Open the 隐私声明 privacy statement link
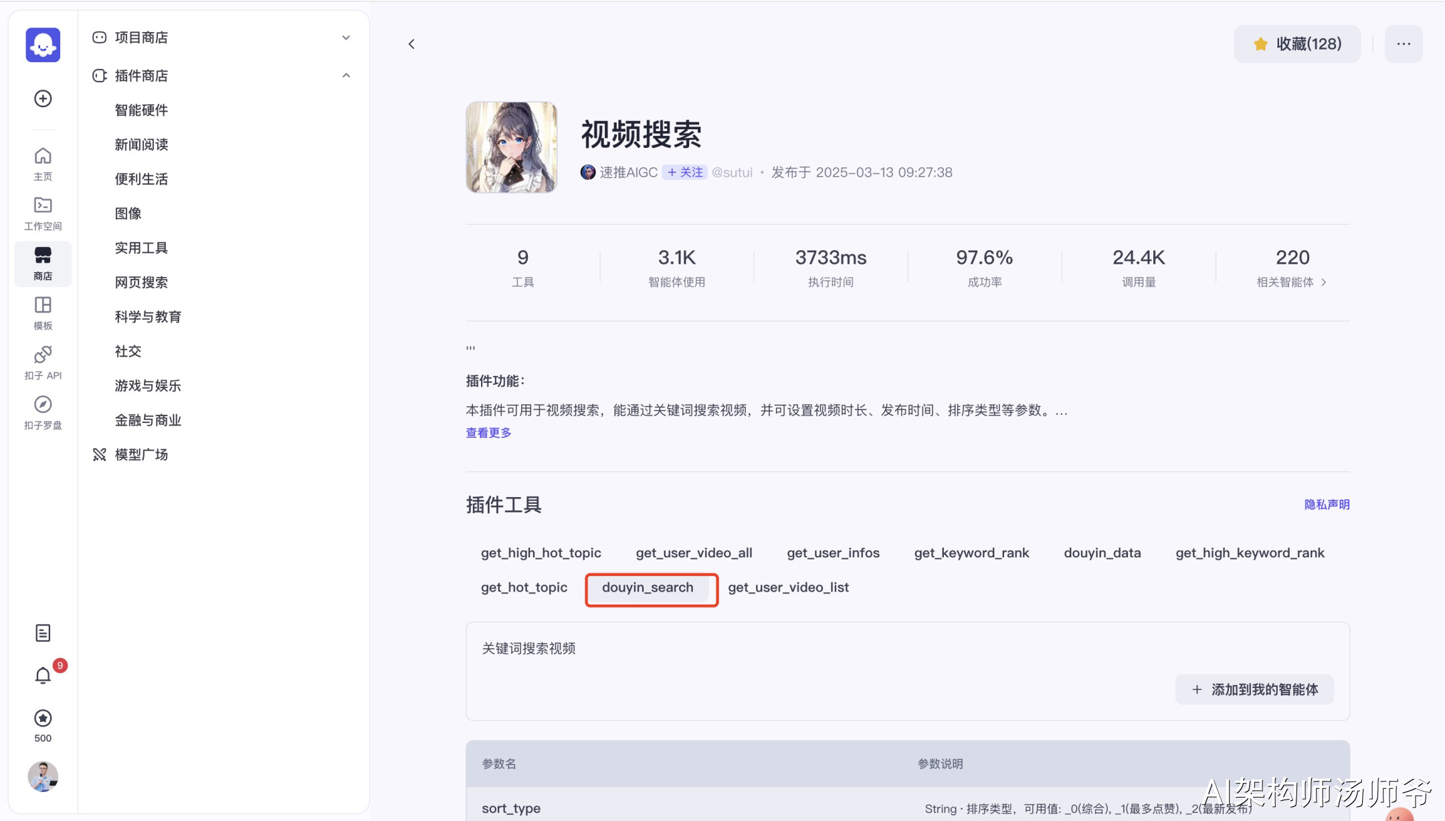This screenshot has width=1445, height=821. point(1328,505)
